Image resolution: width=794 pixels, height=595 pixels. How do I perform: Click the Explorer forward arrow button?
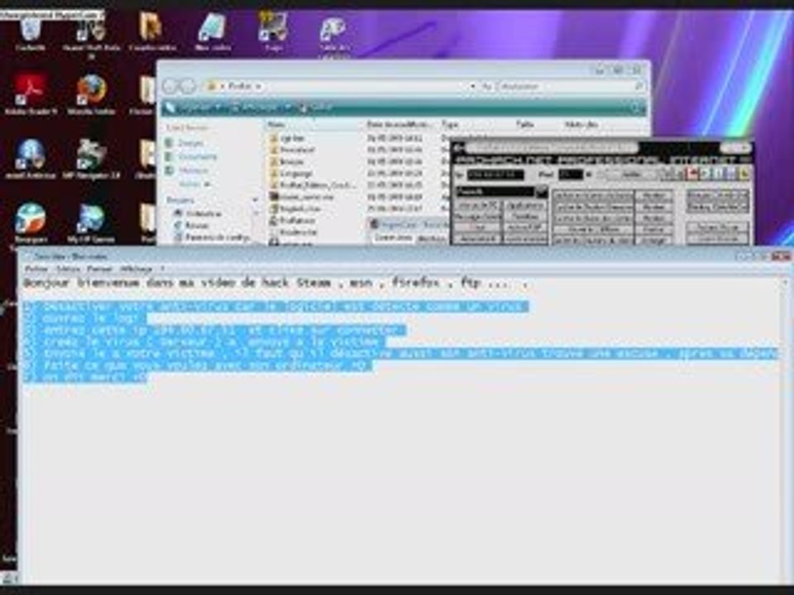(188, 86)
